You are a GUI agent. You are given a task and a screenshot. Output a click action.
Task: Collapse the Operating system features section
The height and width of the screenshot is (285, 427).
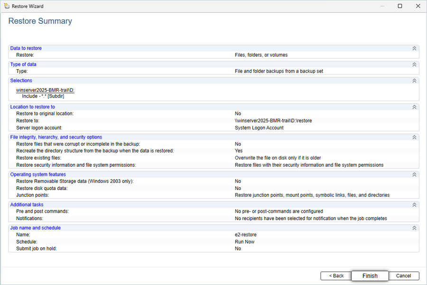click(x=414, y=174)
